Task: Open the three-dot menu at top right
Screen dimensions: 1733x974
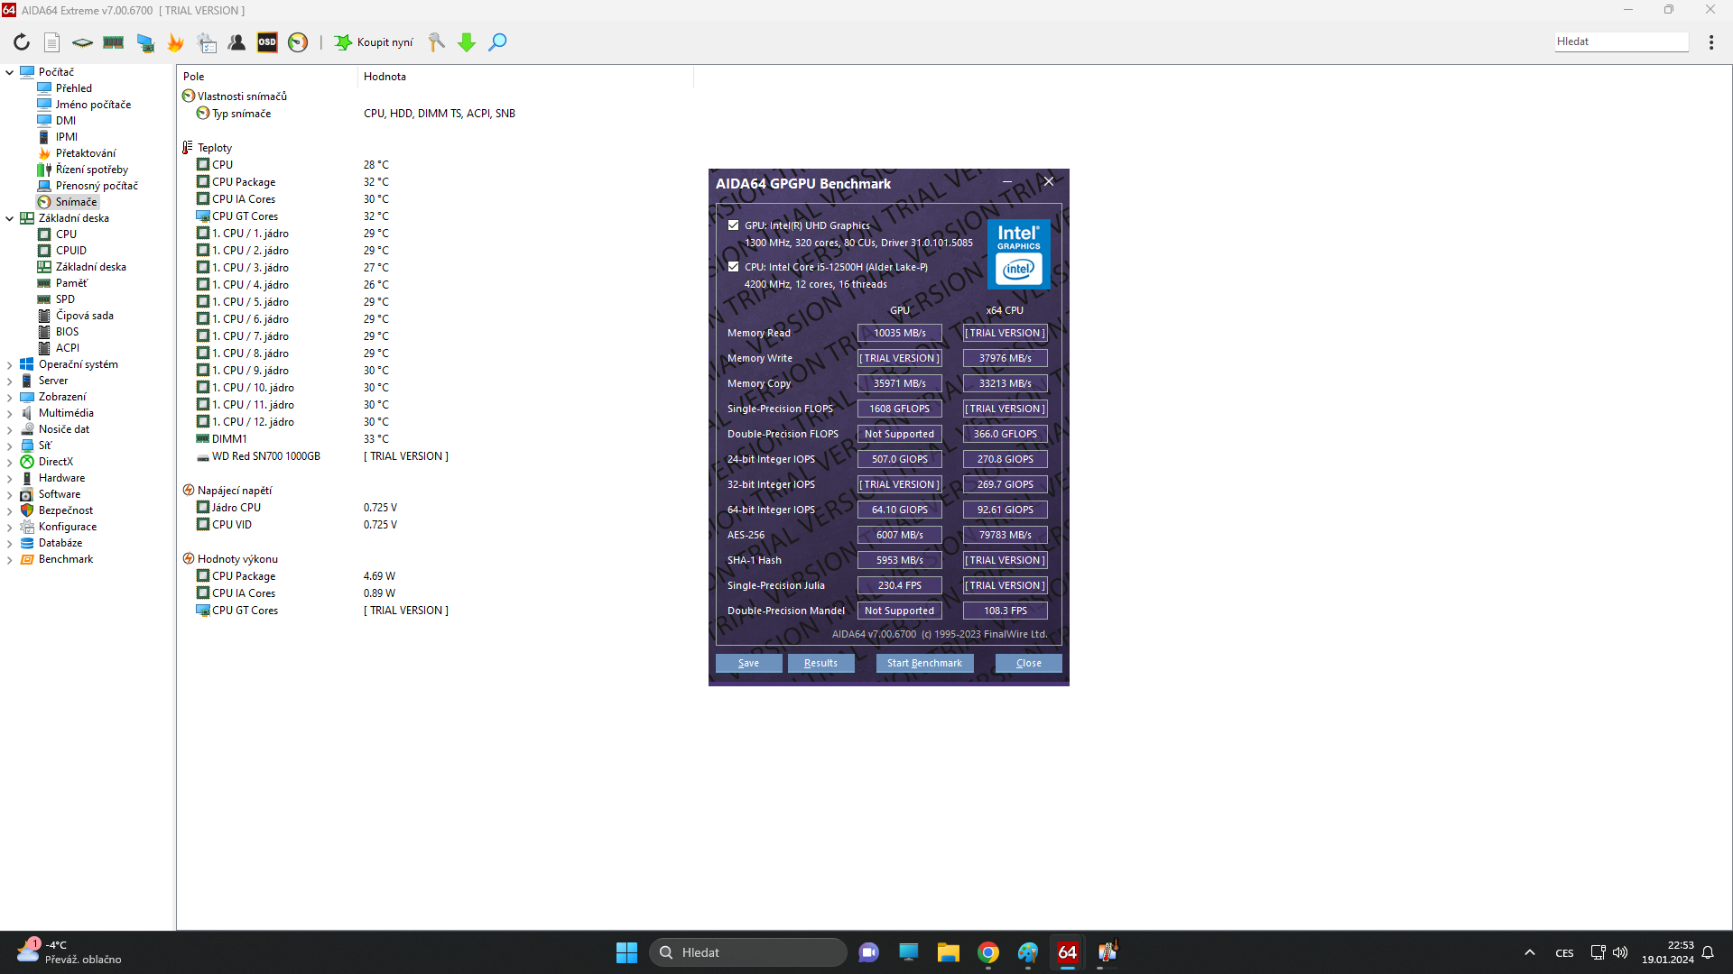Action: (1710, 42)
